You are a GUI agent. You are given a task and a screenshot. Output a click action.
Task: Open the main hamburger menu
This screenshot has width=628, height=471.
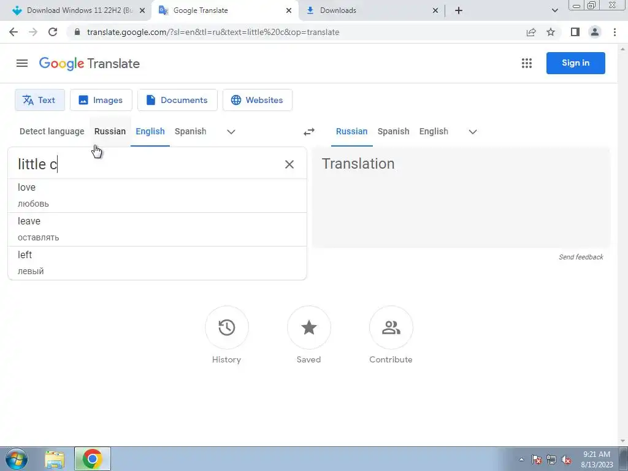22,63
